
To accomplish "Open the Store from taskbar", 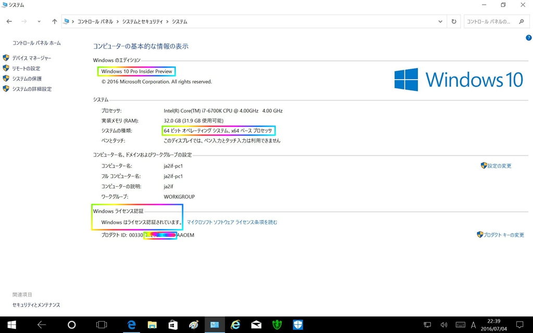I will pos(173,325).
